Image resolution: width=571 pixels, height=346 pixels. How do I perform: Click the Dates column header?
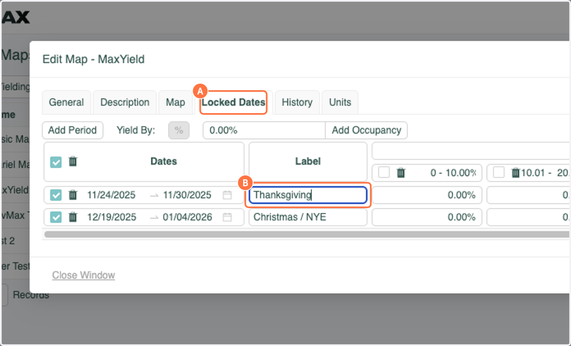(x=164, y=162)
